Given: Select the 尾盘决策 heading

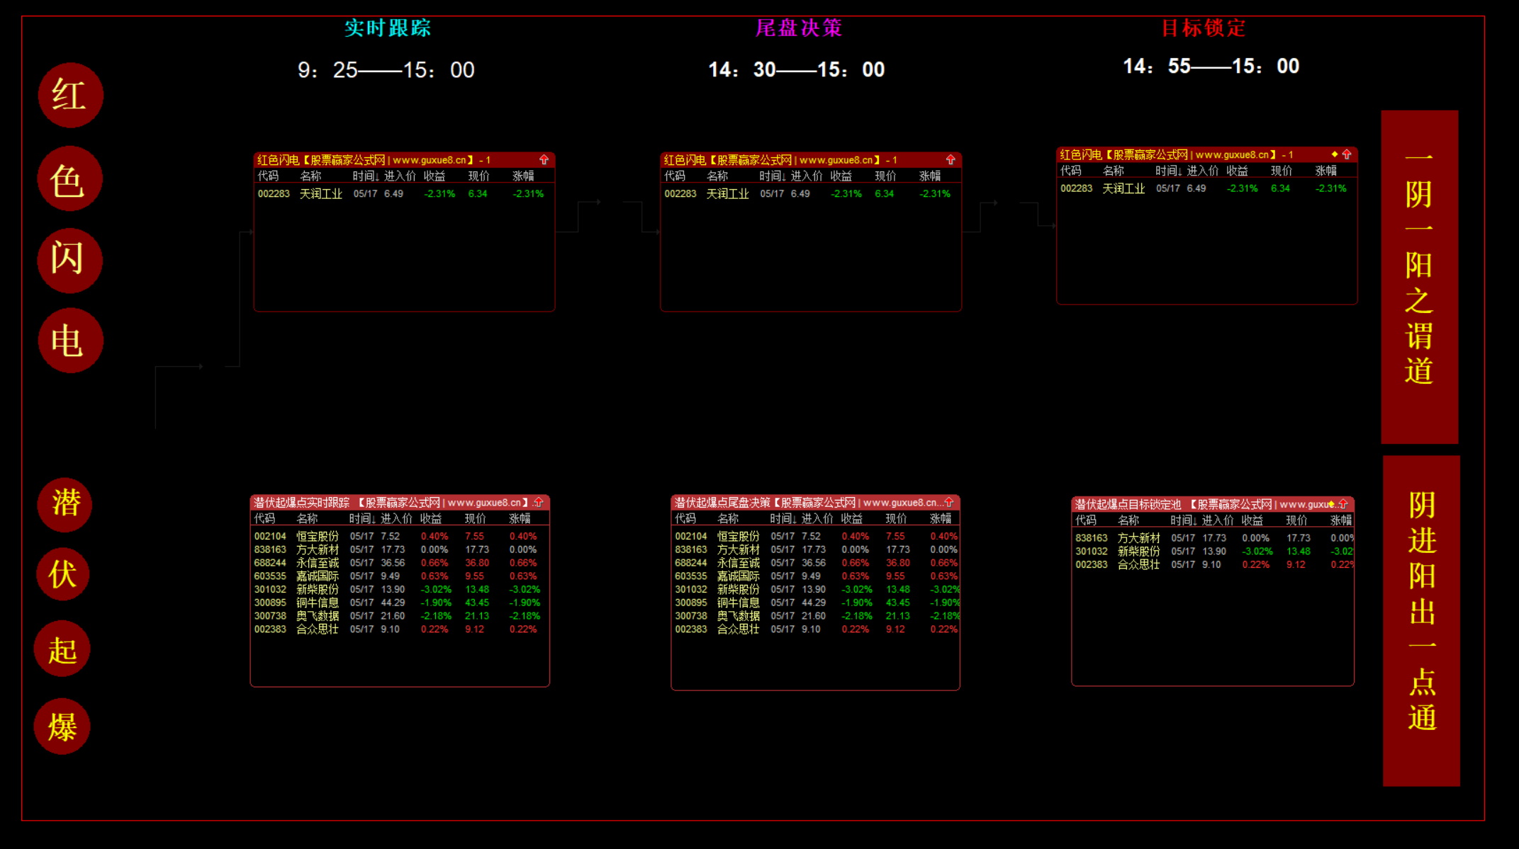Looking at the screenshot, I should click(798, 28).
